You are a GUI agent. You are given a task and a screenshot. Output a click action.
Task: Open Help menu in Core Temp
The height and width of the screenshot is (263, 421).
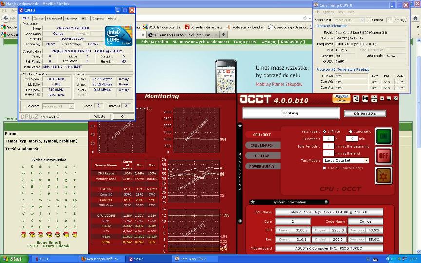(x=351, y=12)
